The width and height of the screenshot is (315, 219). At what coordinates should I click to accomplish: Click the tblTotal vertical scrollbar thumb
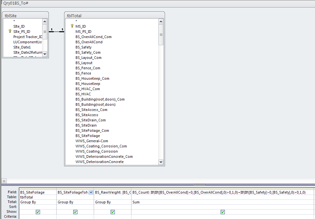[161, 34]
